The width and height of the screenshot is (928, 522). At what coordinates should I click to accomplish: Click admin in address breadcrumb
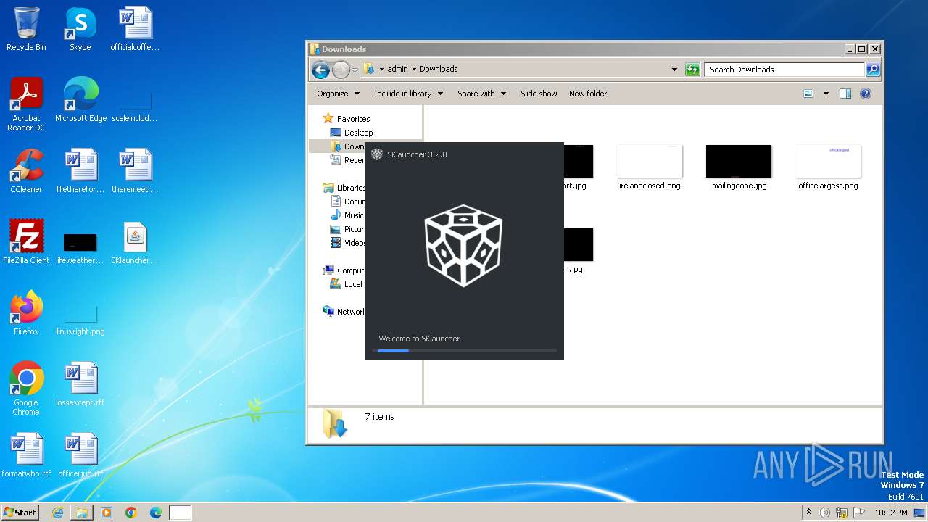pyautogui.click(x=397, y=70)
